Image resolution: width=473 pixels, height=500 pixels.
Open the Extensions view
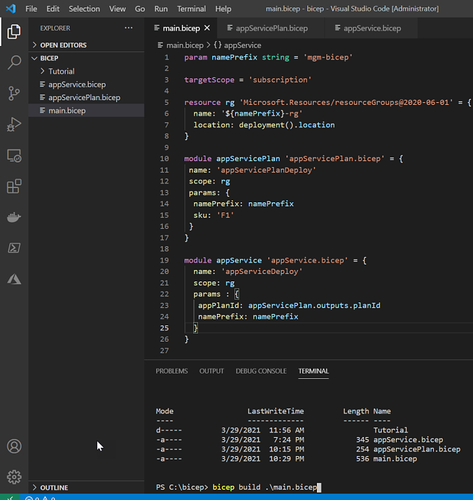[x=14, y=186]
